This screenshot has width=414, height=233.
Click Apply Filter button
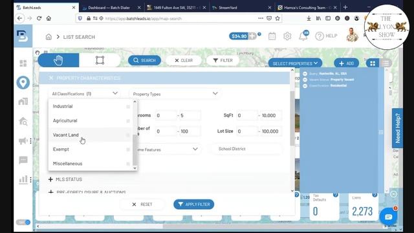[194, 205]
